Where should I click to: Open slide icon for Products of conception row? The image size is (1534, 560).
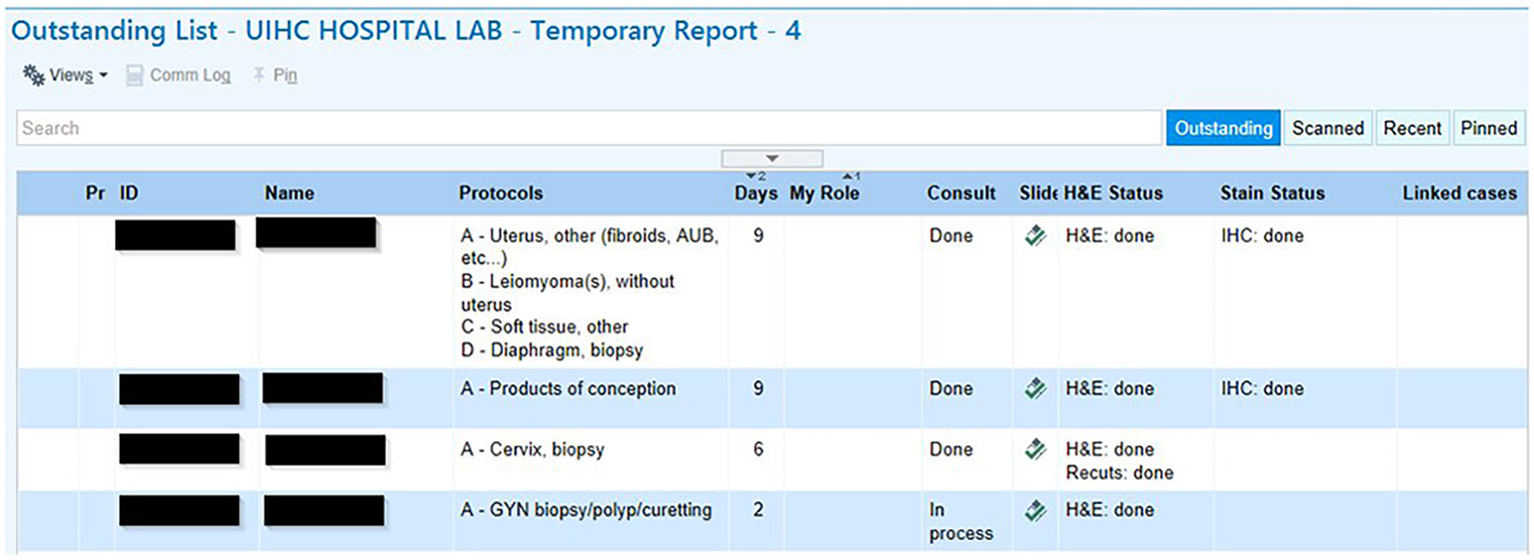pyautogui.click(x=1036, y=389)
